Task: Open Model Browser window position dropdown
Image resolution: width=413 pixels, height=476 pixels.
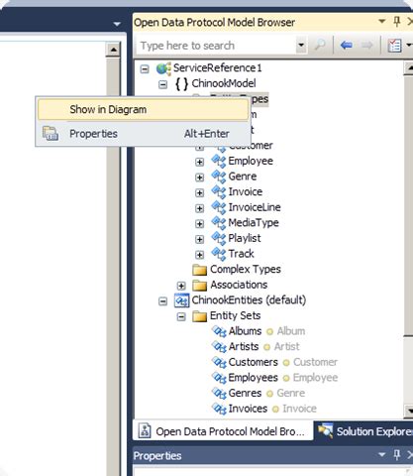Action: point(382,22)
